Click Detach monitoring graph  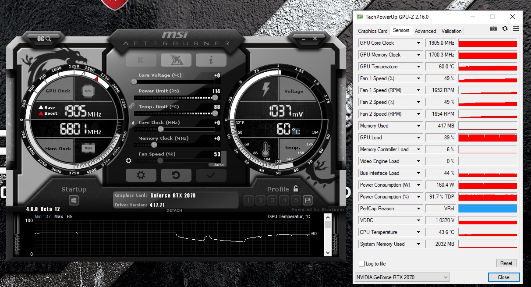tap(174, 211)
